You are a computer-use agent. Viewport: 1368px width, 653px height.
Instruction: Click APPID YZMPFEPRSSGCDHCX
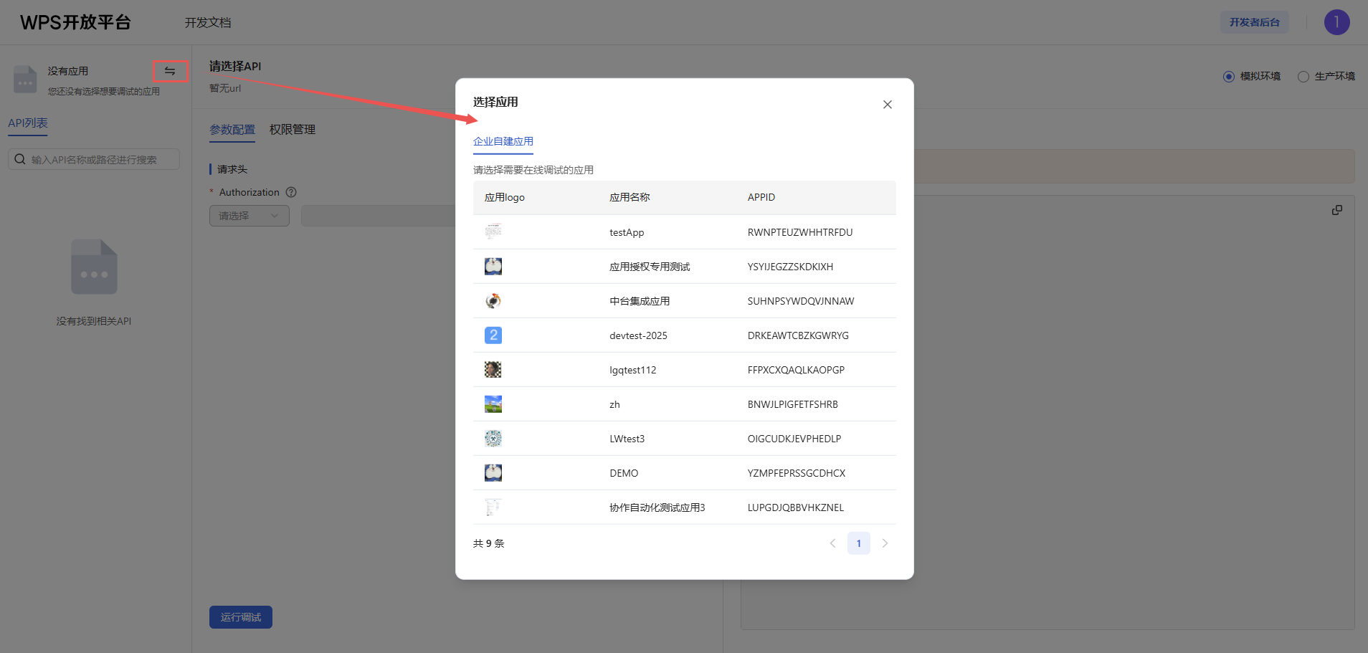tap(797, 473)
